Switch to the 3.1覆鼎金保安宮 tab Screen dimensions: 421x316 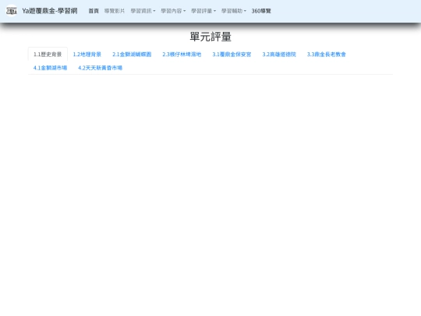pos(232,55)
